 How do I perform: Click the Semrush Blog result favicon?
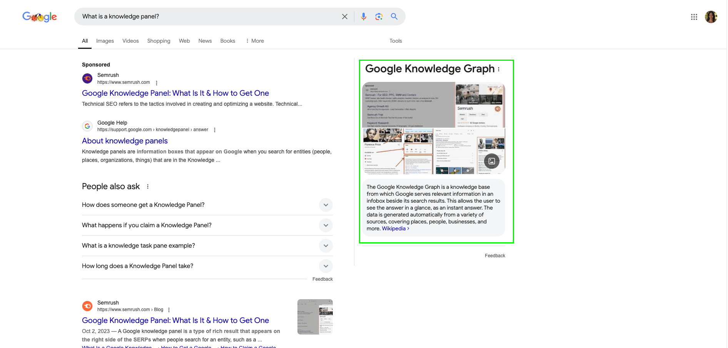click(87, 306)
